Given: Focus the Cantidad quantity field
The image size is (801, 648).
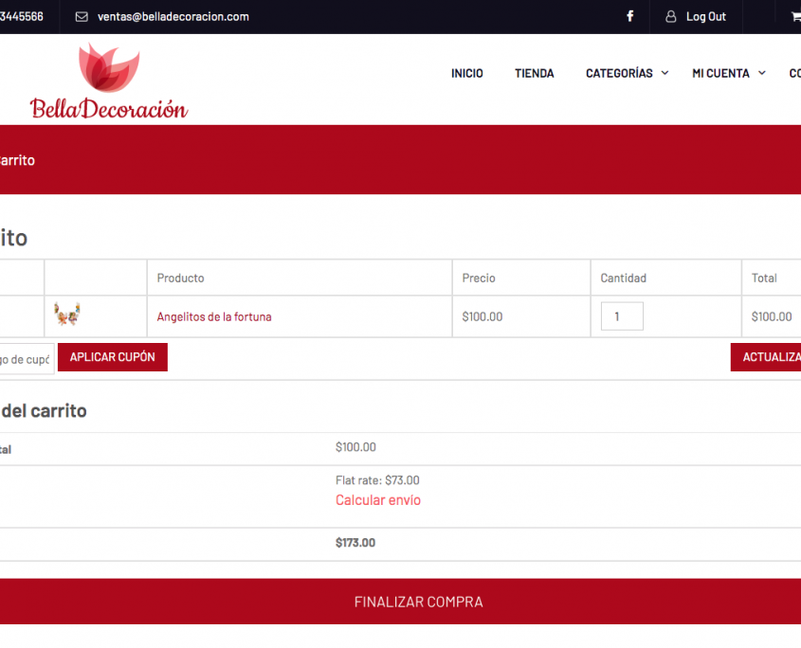Looking at the screenshot, I should tap(622, 316).
